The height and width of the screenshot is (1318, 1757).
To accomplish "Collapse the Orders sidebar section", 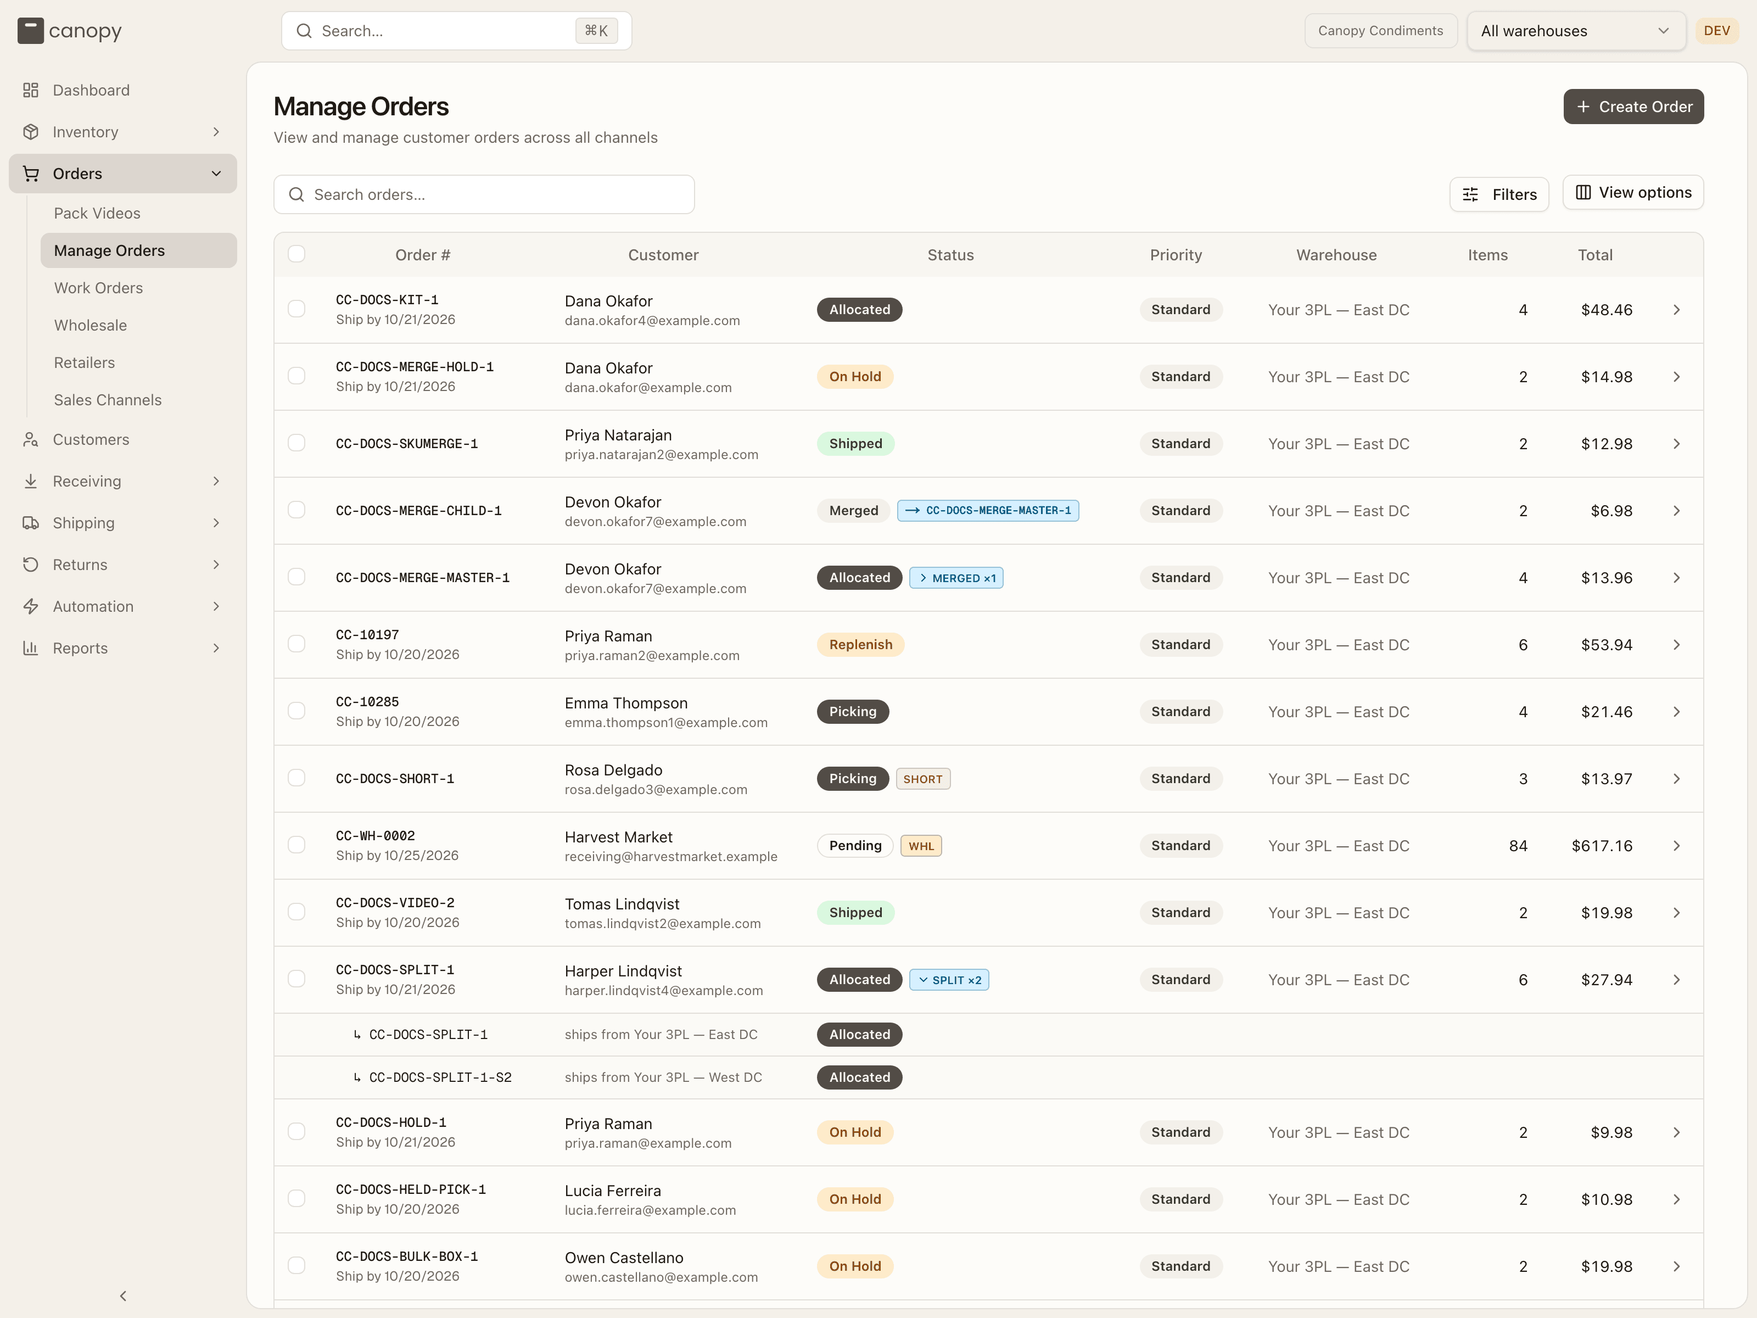I will pos(216,173).
